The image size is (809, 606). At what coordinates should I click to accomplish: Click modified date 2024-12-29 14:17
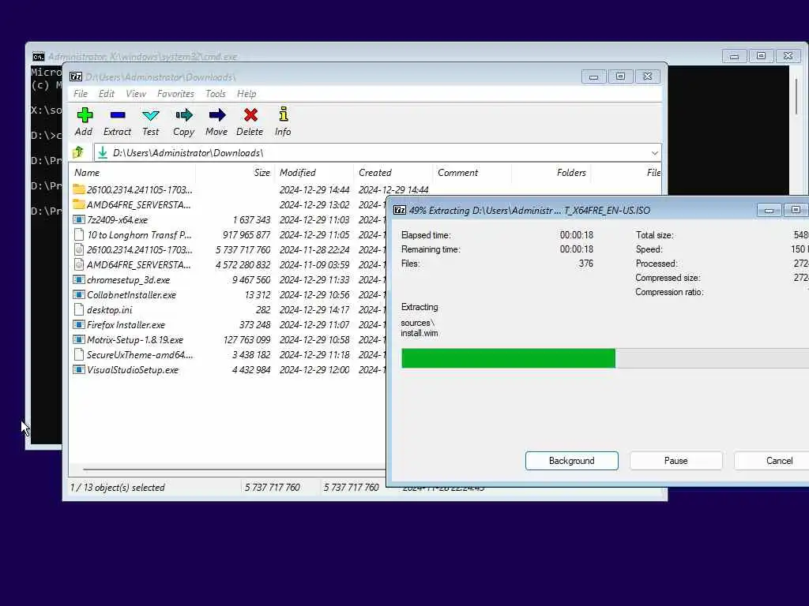tap(314, 309)
